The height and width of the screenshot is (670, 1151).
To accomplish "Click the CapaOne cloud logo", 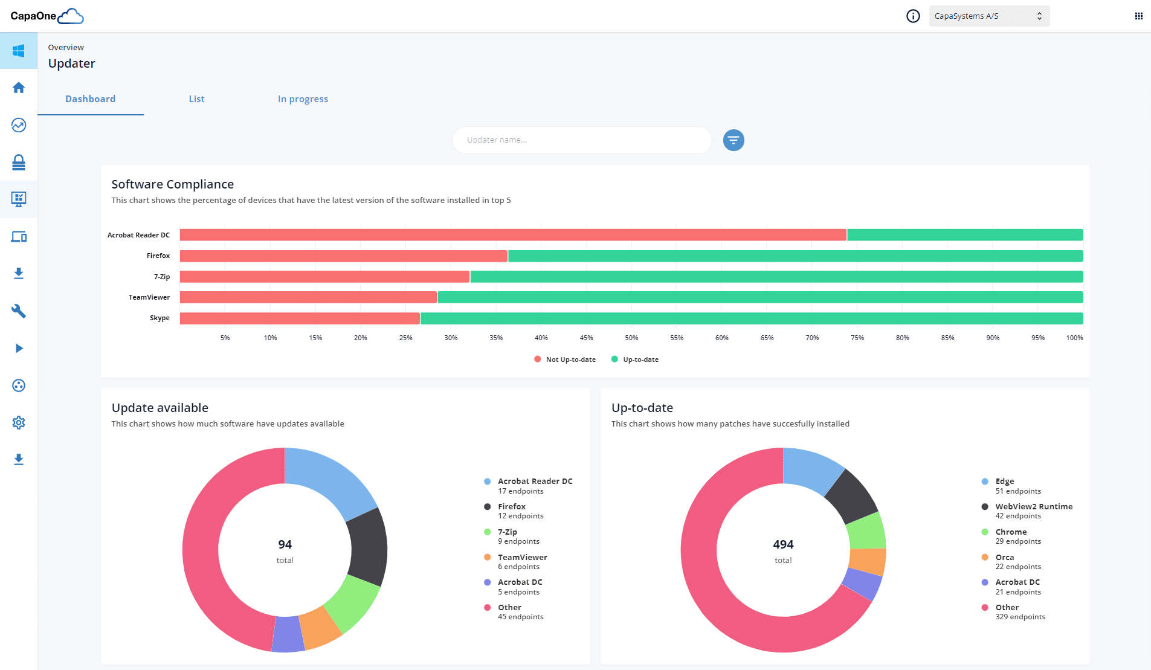I will 47,16.
